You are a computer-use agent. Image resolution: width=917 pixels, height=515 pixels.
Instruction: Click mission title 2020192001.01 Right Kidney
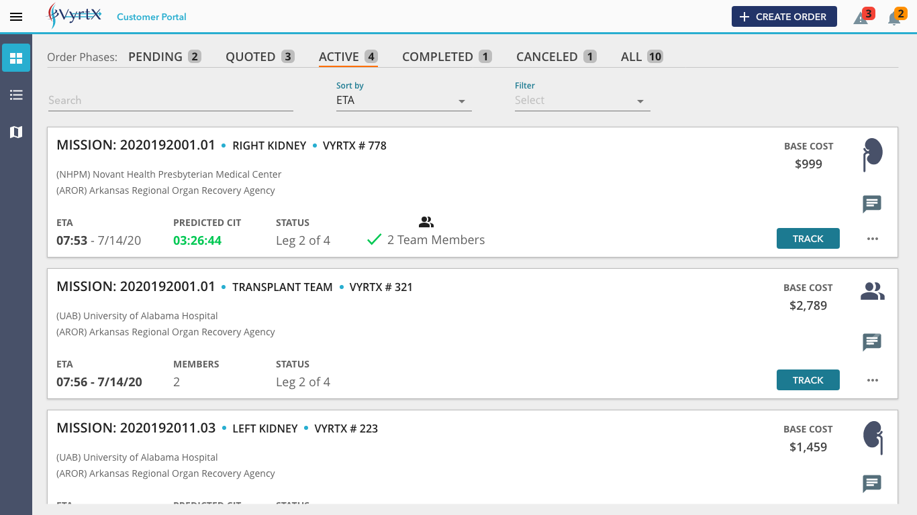click(x=136, y=145)
